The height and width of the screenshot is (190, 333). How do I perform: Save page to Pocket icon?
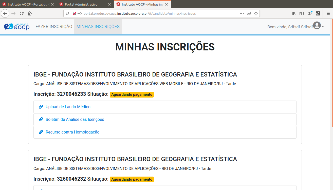249,13
